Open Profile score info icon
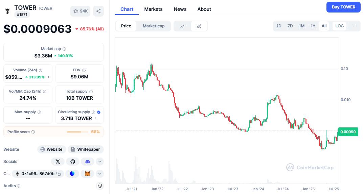The width and height of the screenshot is (364, 194). (33, 132)
